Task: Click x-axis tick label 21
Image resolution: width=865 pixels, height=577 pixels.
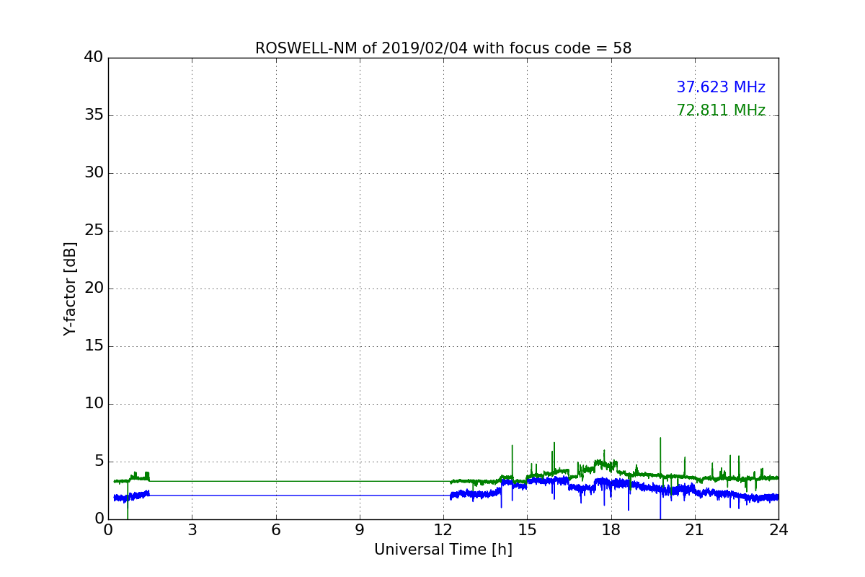Action: (x=695, y=530)
